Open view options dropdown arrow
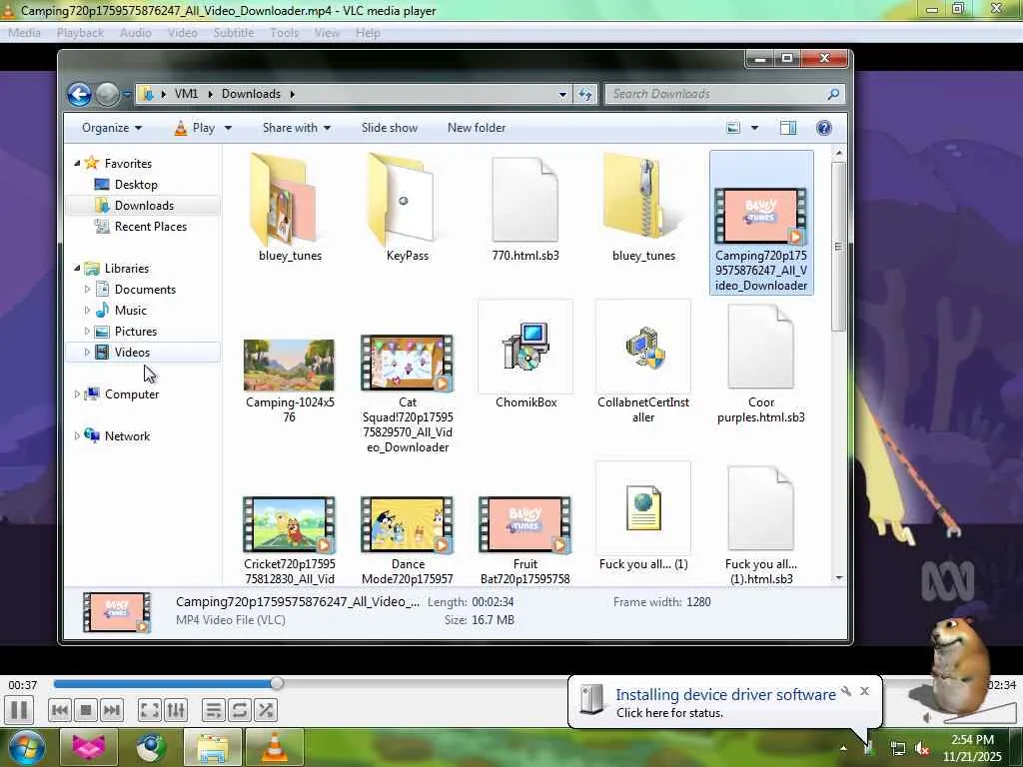1023x767 pixels. coord(754,128)
